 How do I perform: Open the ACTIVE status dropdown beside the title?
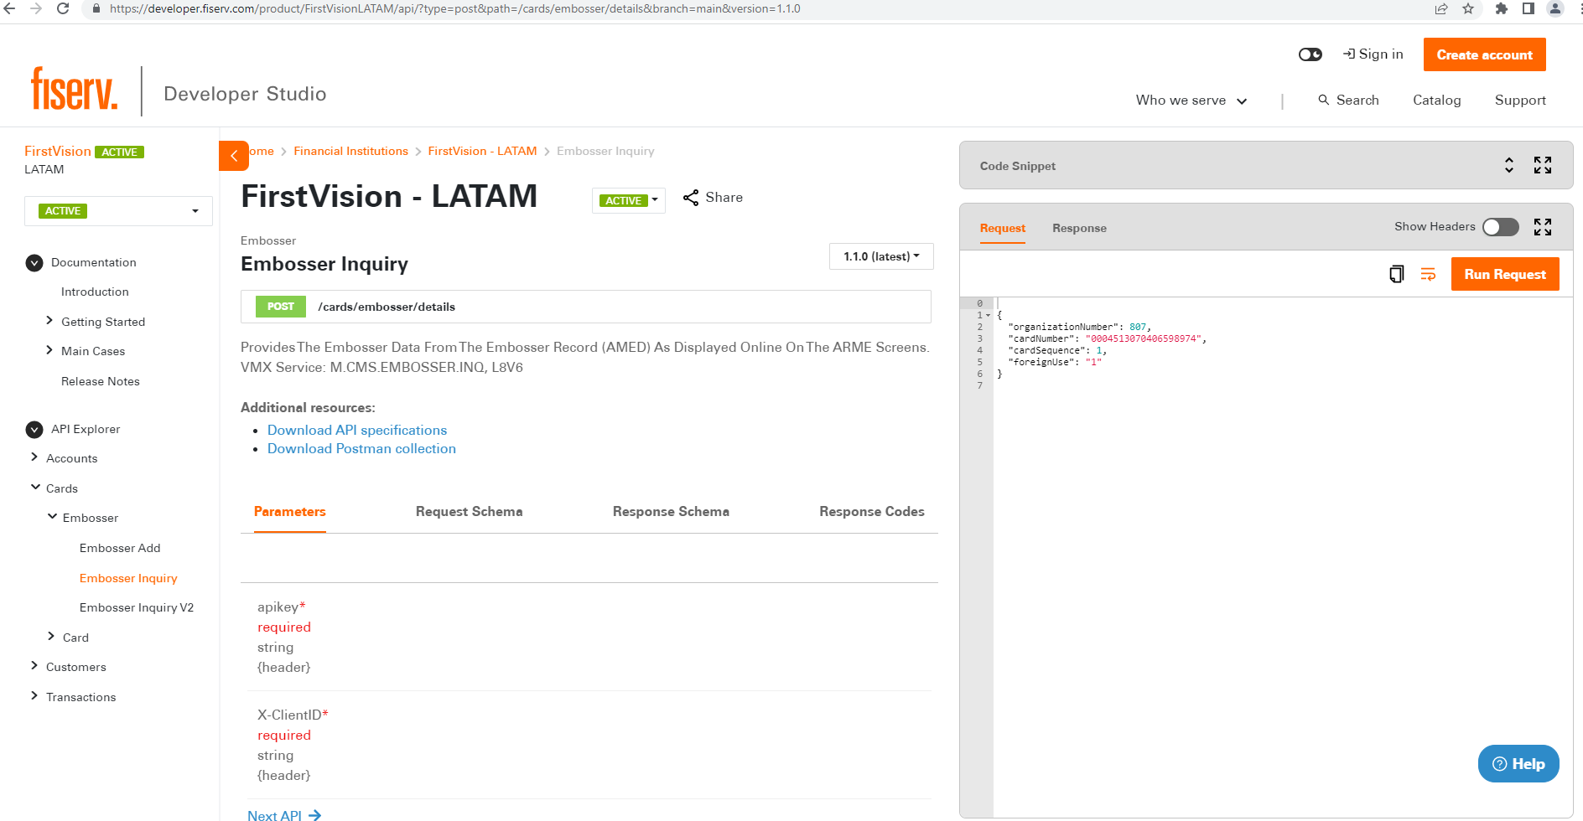[x=629, y=200]
